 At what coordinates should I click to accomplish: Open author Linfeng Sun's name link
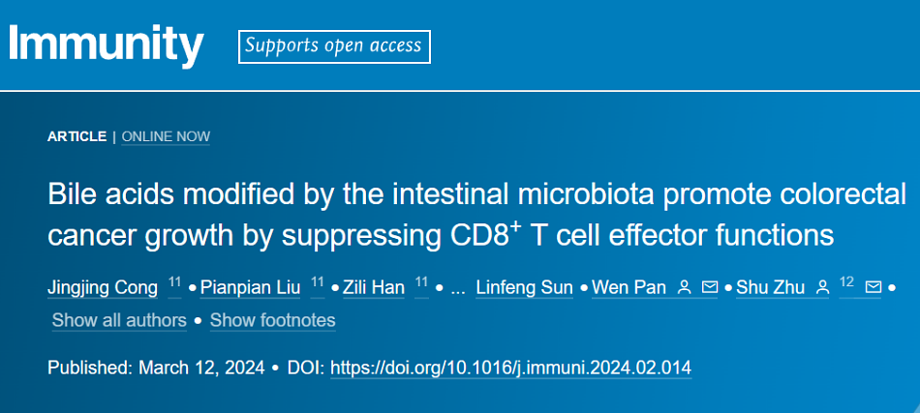coord(526,287)
